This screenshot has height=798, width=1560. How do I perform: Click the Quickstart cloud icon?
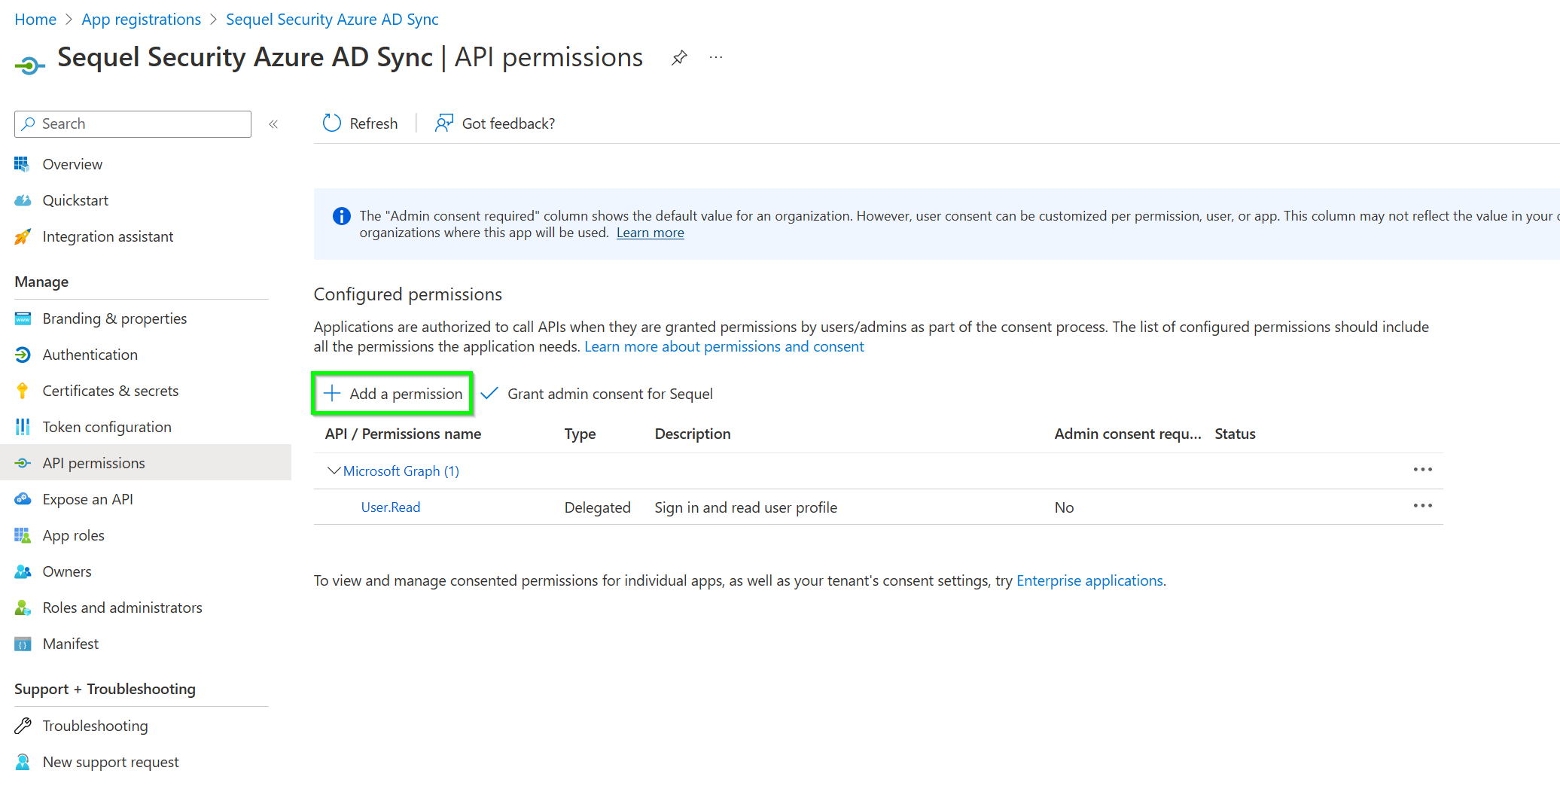pos(23,200)
